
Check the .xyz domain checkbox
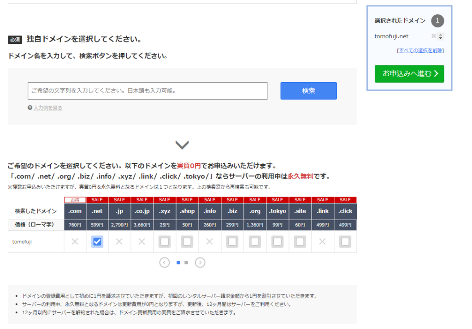coord(165,241)
